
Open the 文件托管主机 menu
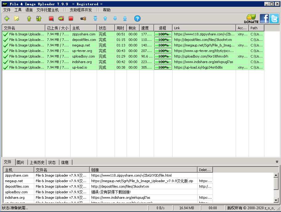tap(48, 10)
